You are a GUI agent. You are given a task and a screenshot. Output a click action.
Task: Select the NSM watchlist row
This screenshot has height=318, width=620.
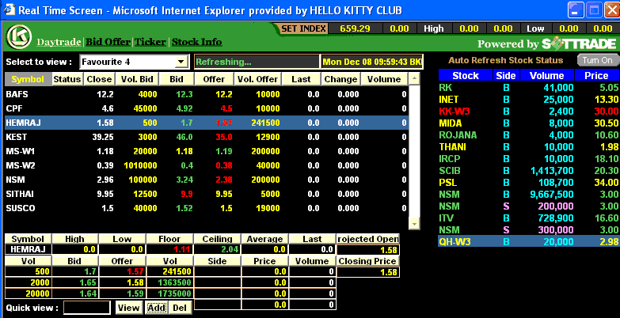click(207, 180)
